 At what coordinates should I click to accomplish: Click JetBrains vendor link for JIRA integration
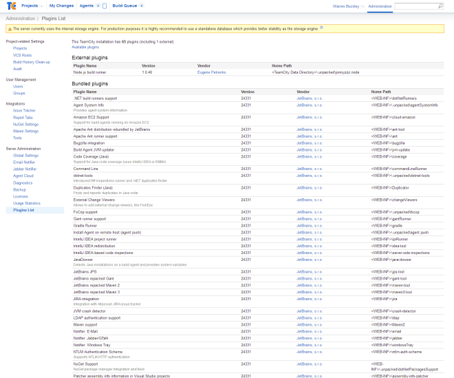pos(310,299)
